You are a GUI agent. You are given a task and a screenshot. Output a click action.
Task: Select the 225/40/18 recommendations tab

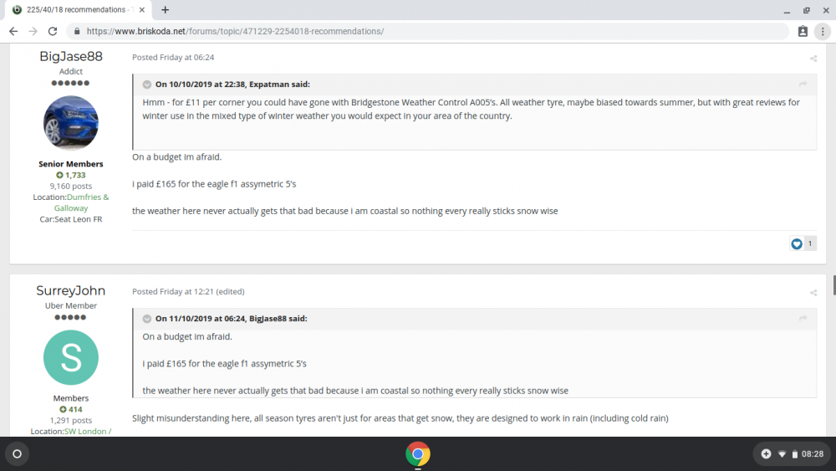tap(76, 9)
